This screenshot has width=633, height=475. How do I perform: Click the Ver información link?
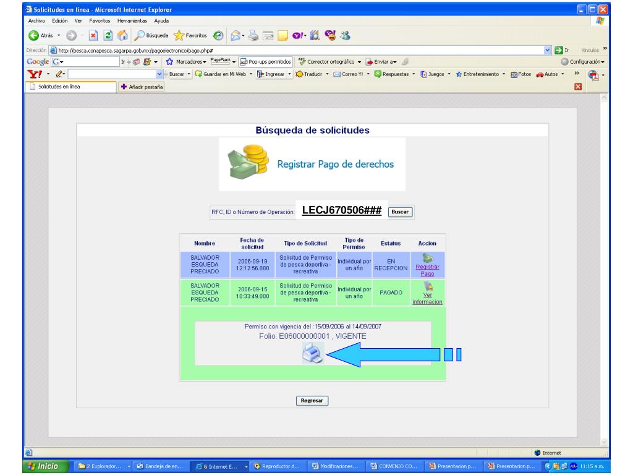[428, 299]
